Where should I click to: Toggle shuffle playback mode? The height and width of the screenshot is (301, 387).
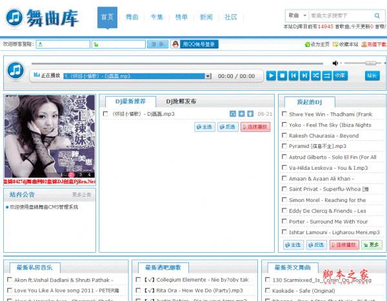coord(315,75)
